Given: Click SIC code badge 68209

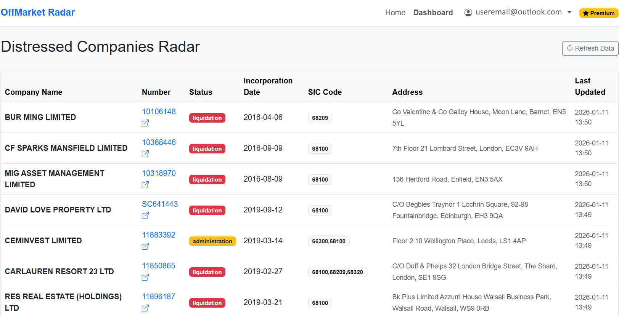Looking at the screenshot, I should pyautogui.click(x=320, y=118).
